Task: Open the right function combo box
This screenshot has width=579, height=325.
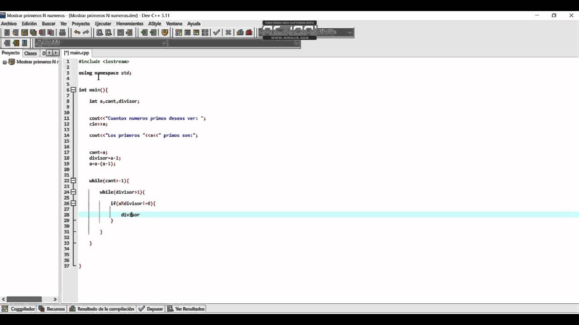Action: tap(234, 43)
